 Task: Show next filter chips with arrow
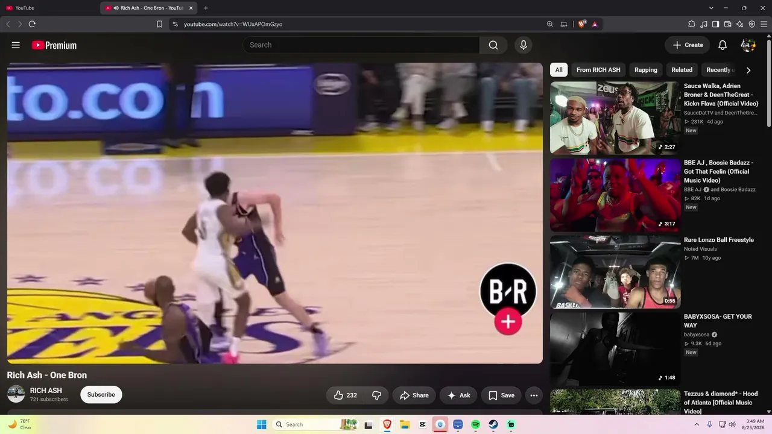(x=748, y=70)
